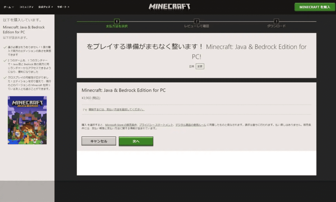The height and width of the screenshot is (202, 336).
Task: Click the cross-play feature checkmark in sidebar
Action: click(5, 78)
